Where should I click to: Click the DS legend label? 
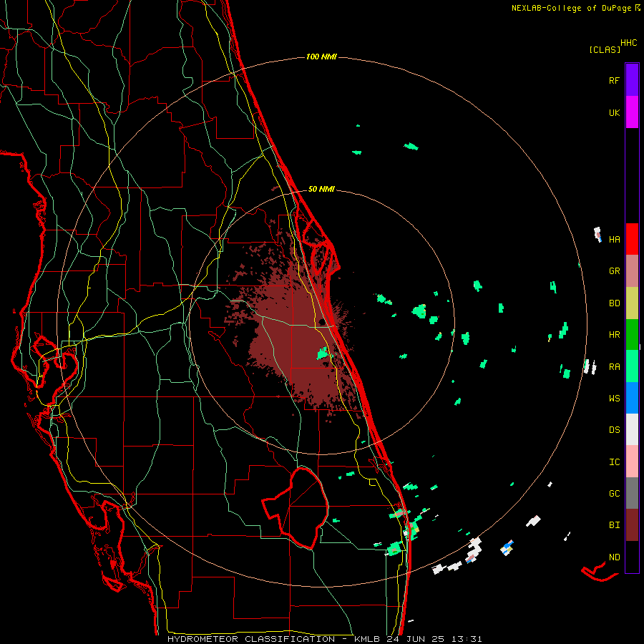pos(614,430)
